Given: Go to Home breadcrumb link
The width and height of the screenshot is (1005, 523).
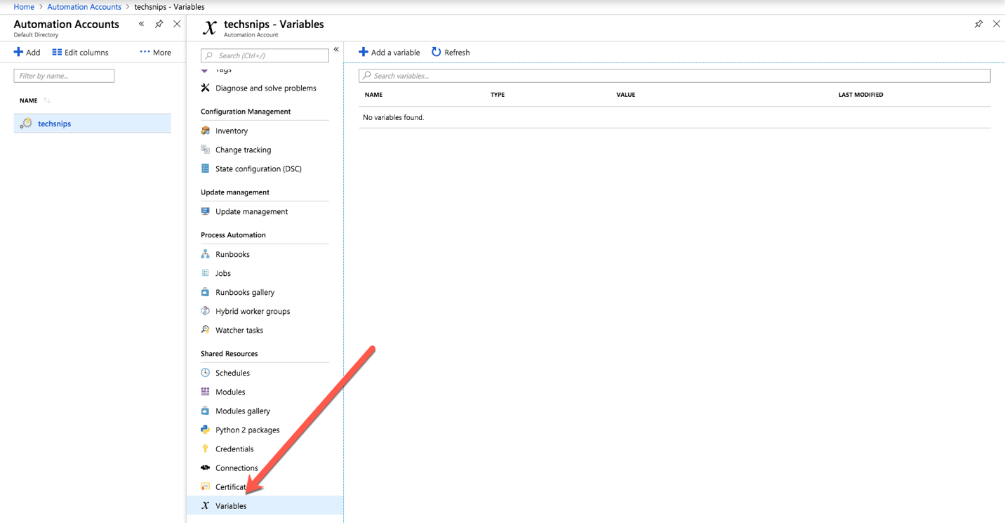Looking at the screenshot, I should [x=24, y=7].
